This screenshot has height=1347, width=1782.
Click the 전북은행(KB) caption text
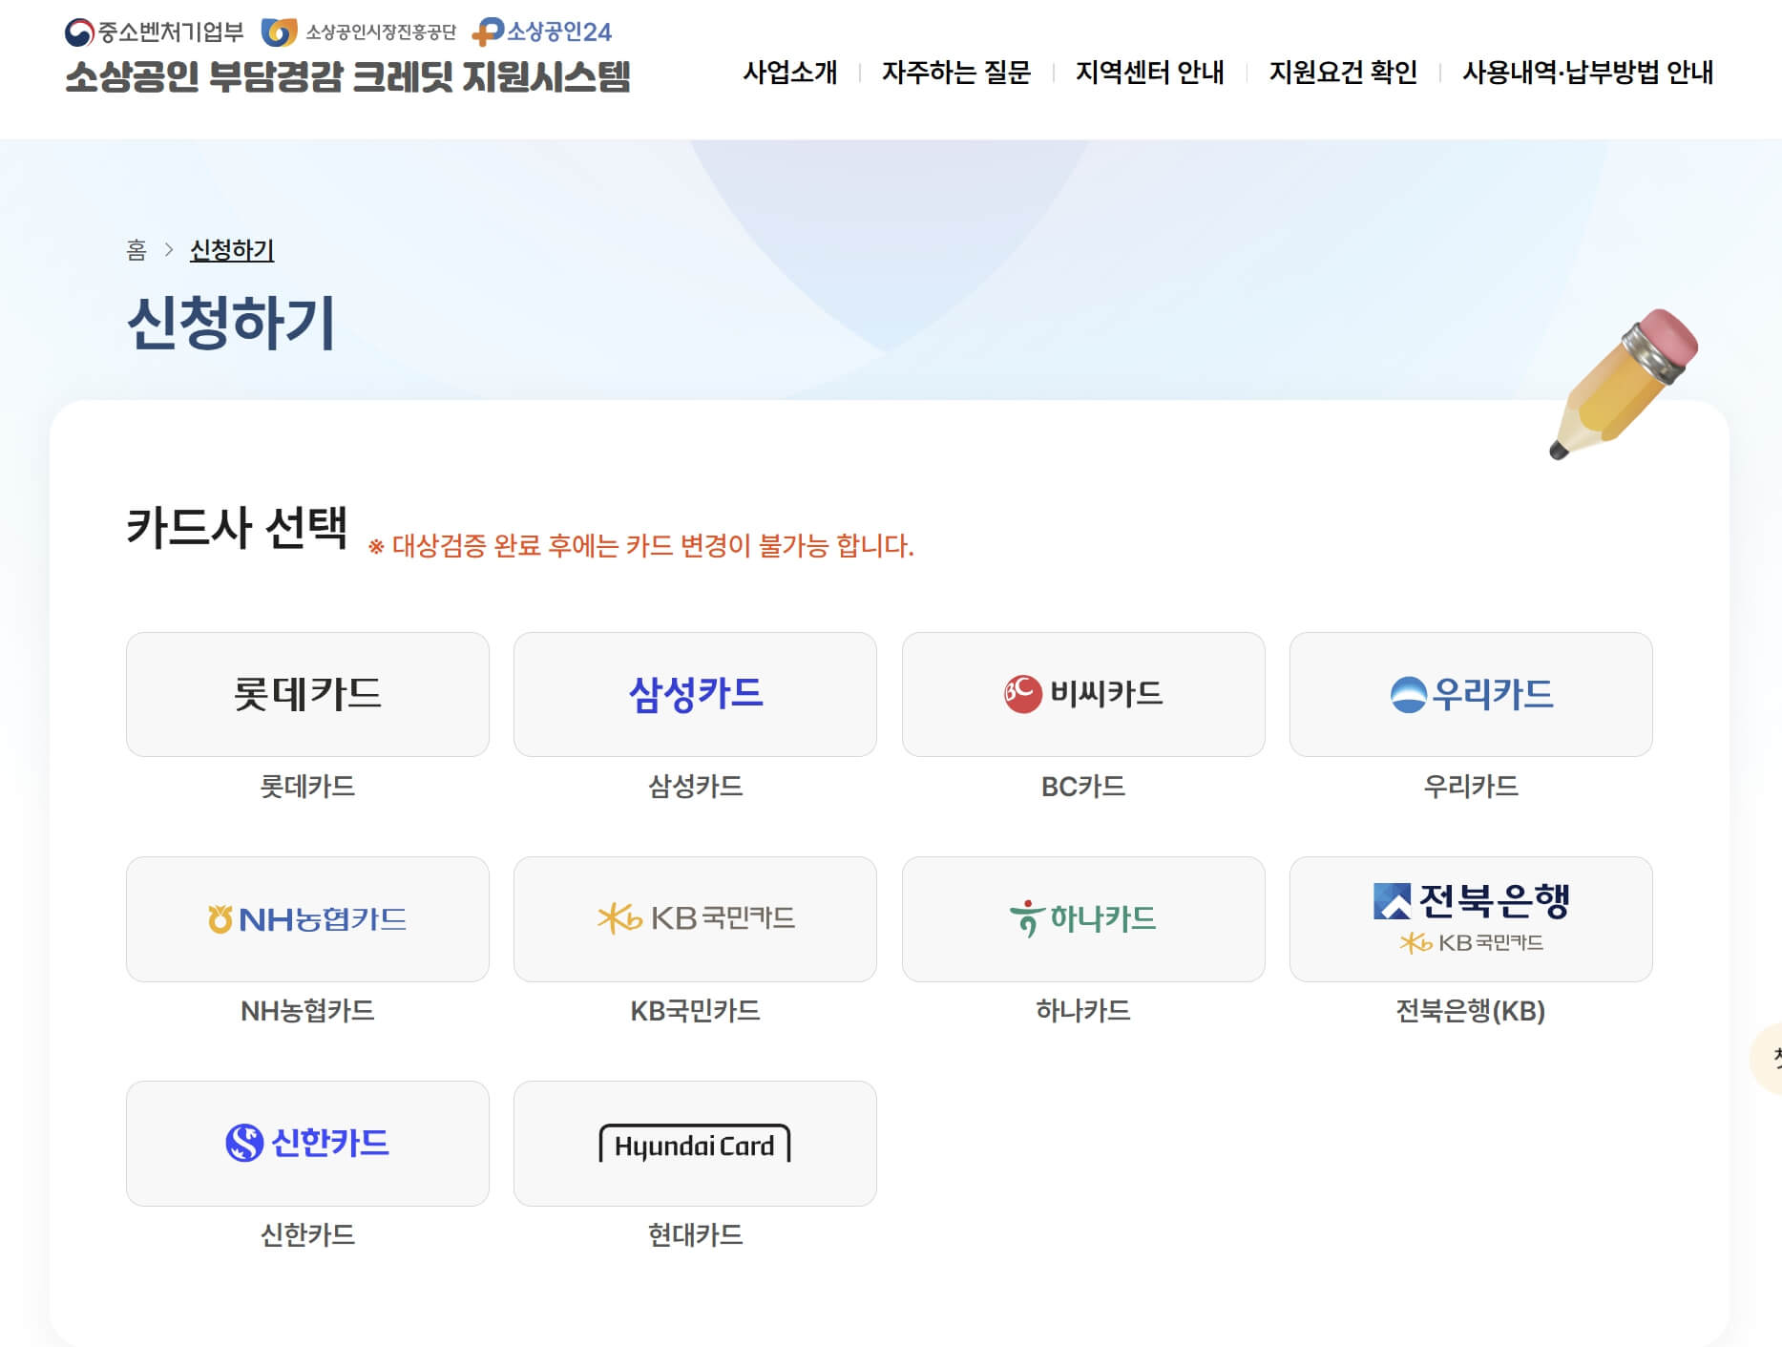(1471, 1010)
